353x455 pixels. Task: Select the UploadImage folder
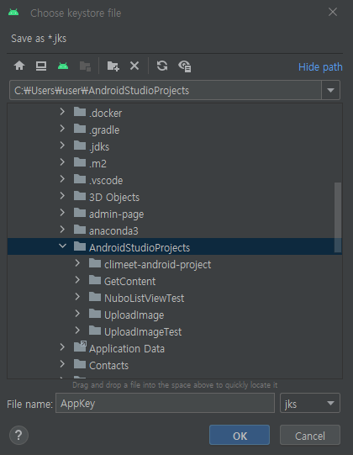click(x=134, y=315)
